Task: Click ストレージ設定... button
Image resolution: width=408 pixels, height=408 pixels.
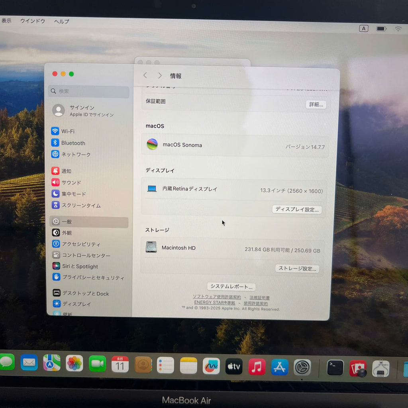Action: (x=297, y=269)
